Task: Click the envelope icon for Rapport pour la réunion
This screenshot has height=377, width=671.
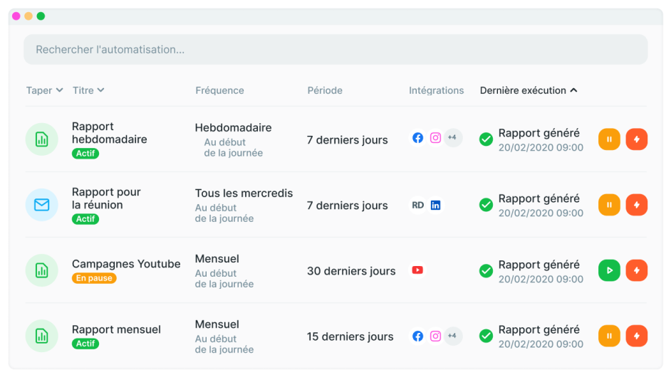Action: coord(41,205)
